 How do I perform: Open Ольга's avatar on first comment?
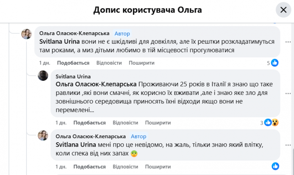tap(26, 34)
